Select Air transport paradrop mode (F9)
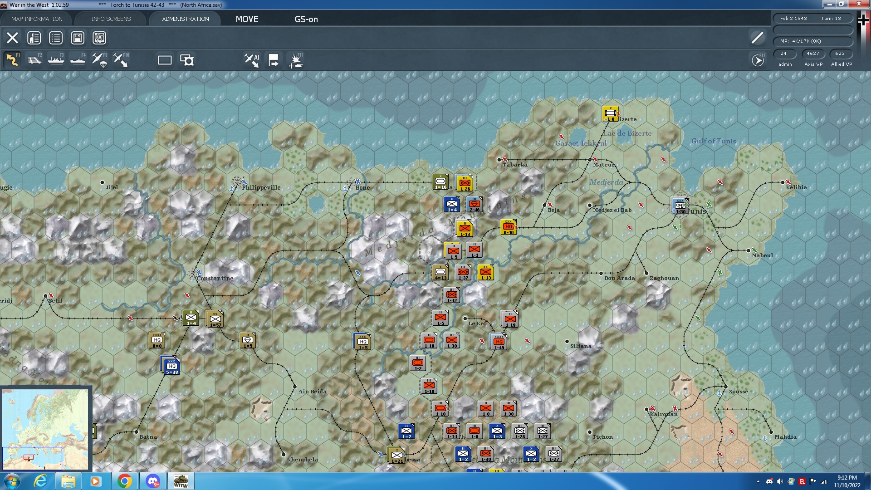Screen dimensions: 871x490 pyautogui.click(x=99, y=60)
